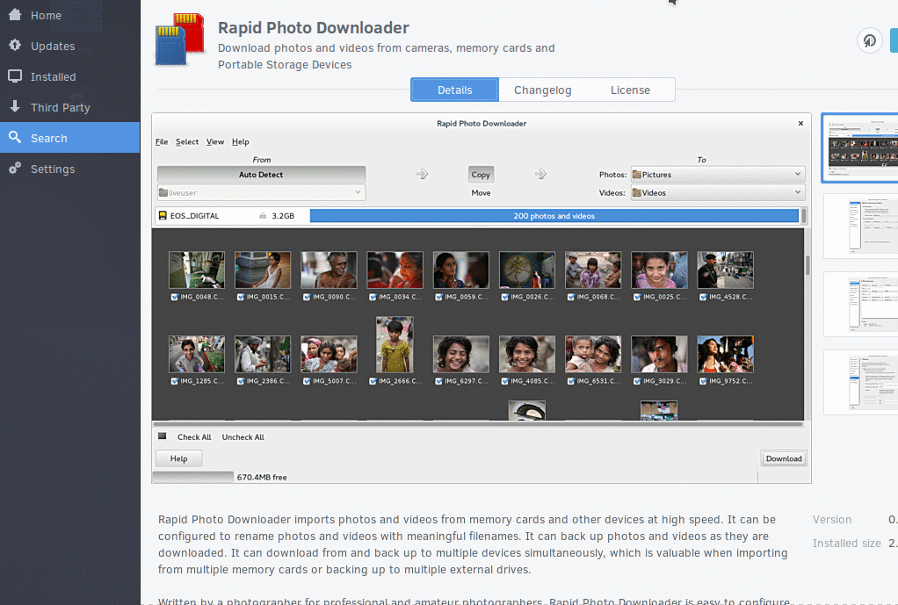898x605 pixels.
Task: Toggle checkbox for IMG_4528
Action: [703, 297]
